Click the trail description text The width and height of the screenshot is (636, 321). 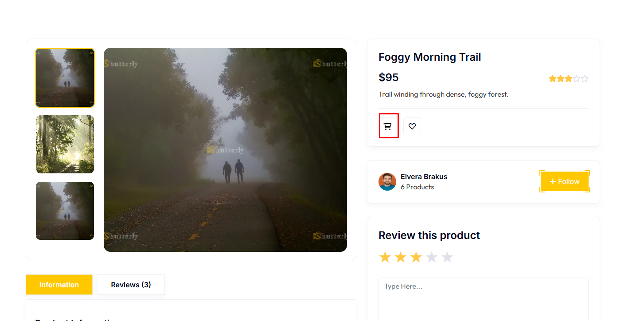(443, 94)
